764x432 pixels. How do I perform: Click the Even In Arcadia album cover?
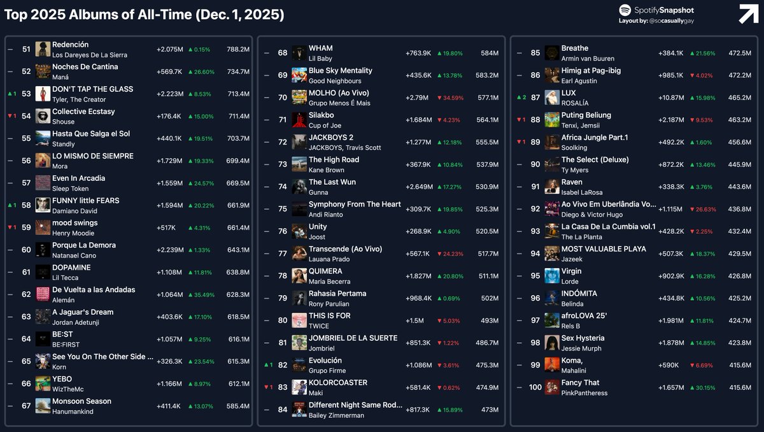pos(43,184)
